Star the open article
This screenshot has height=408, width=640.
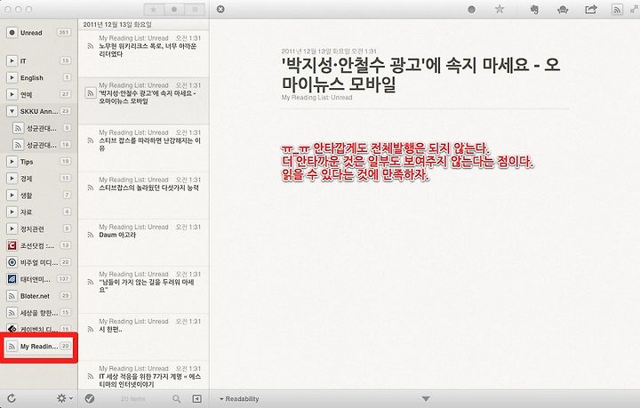pos(500,9)
